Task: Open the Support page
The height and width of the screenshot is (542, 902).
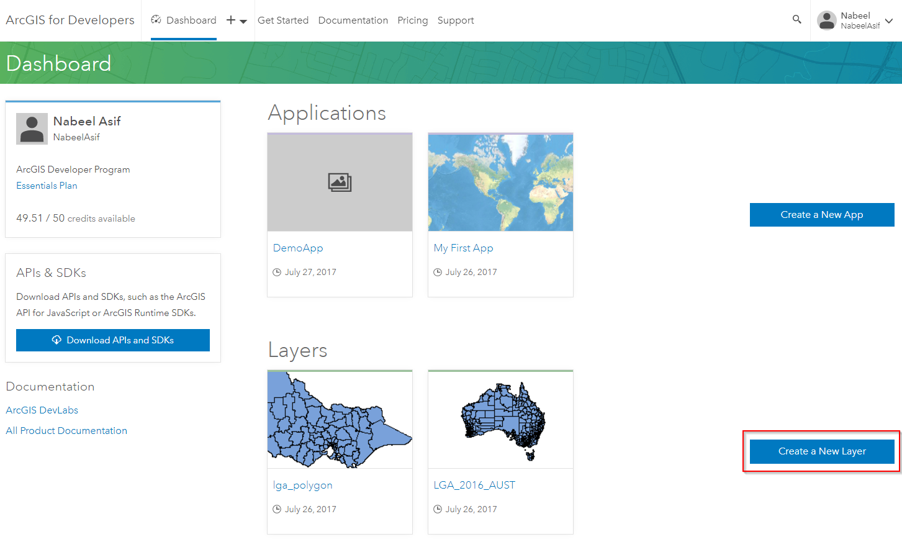Action: 456,20
